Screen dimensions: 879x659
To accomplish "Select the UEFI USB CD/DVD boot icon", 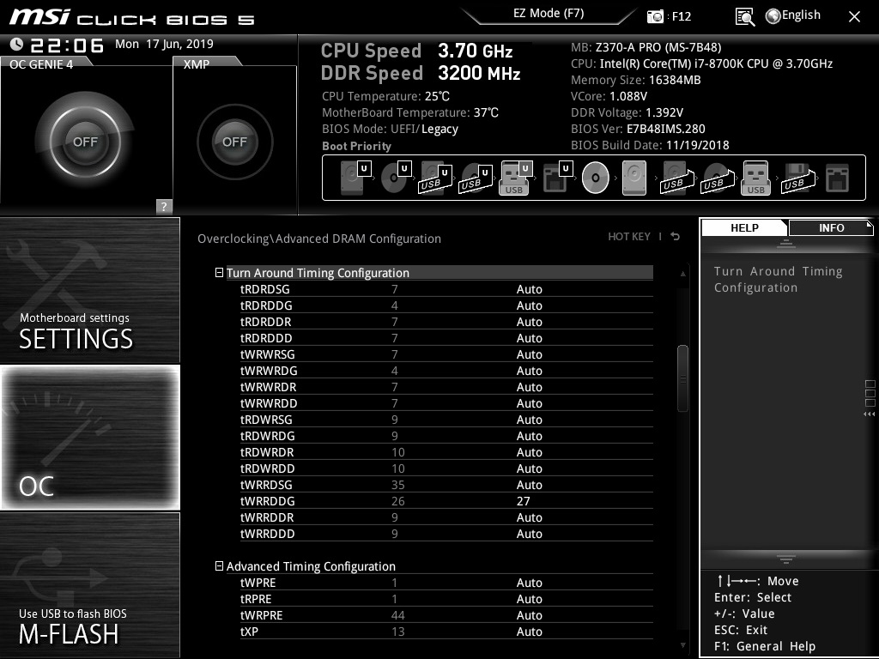I will 476,178.
